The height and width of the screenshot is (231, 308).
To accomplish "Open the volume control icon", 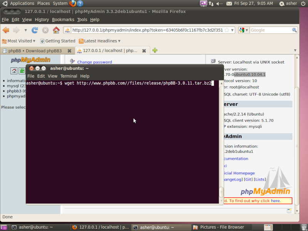I will pos(219,3).
